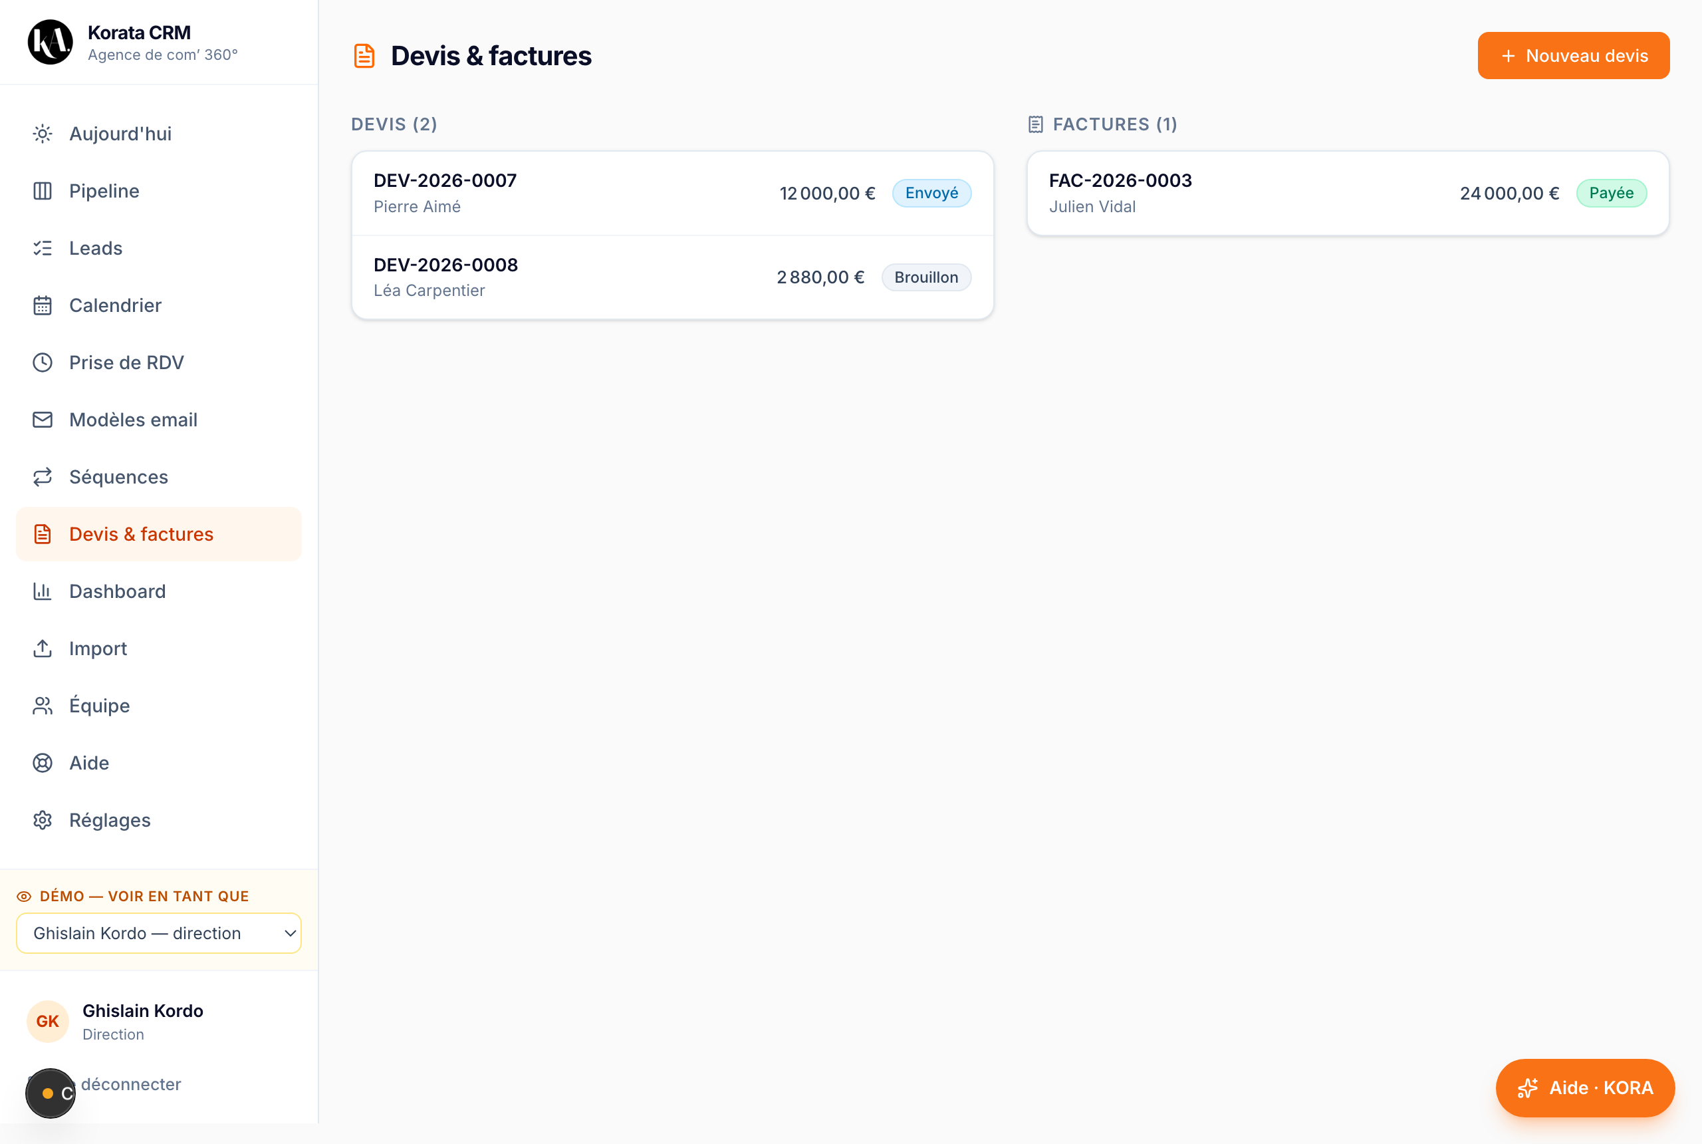Click the 12 000,00 € amount
The image size is (1702, 1144).
point(827,194)
